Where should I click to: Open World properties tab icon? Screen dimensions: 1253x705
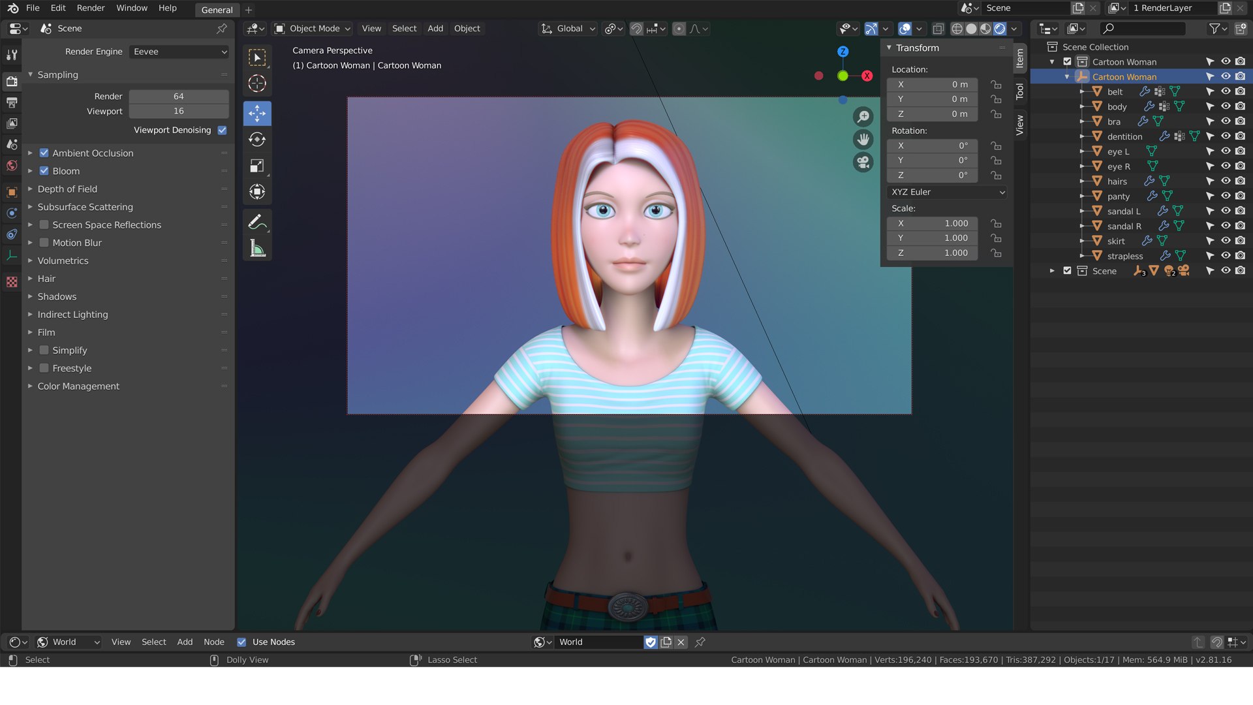(12, 166)
